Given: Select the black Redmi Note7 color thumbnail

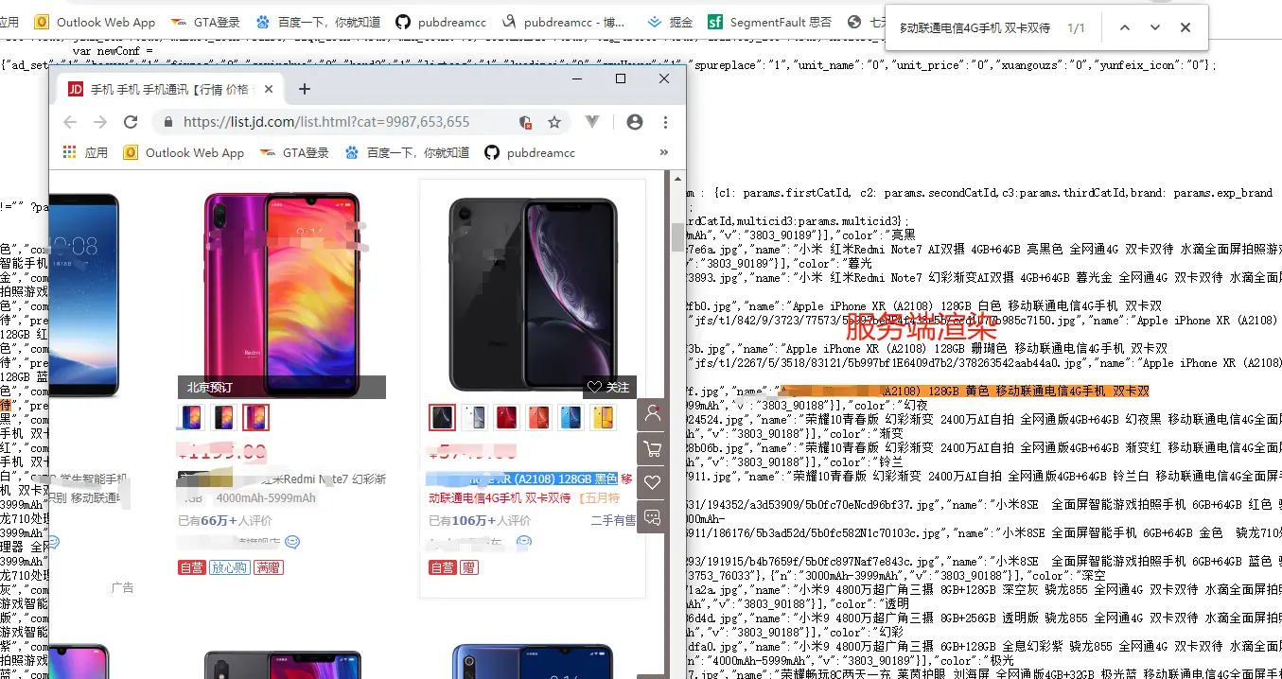Looking at the screenshot, I should pyautogui.click(x=223, y=417).
